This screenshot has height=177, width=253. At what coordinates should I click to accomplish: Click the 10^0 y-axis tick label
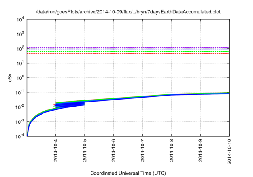[x=20, y=78]
